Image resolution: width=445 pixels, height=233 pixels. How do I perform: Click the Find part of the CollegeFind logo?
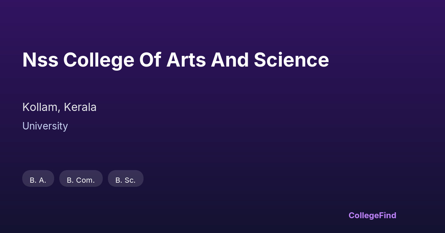coord(388,215)
